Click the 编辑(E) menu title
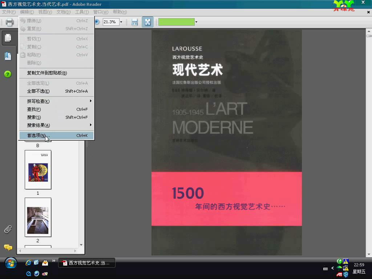The width and height of the screenshot is (372, 279). [x=27, y=12]
